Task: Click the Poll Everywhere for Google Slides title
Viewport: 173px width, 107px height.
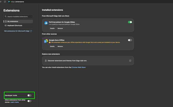Action: click(x=62, y=22)
